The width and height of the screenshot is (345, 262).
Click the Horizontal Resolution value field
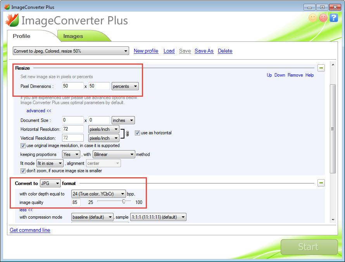click(73, 129)
